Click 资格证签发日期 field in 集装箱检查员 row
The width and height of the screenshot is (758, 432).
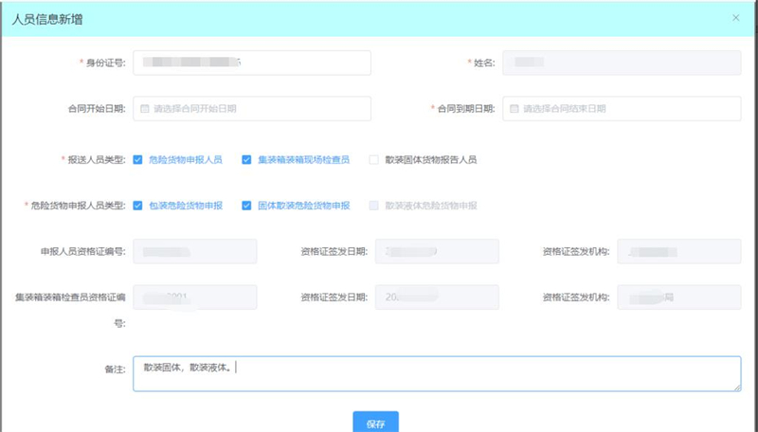(x=437, y=297)
